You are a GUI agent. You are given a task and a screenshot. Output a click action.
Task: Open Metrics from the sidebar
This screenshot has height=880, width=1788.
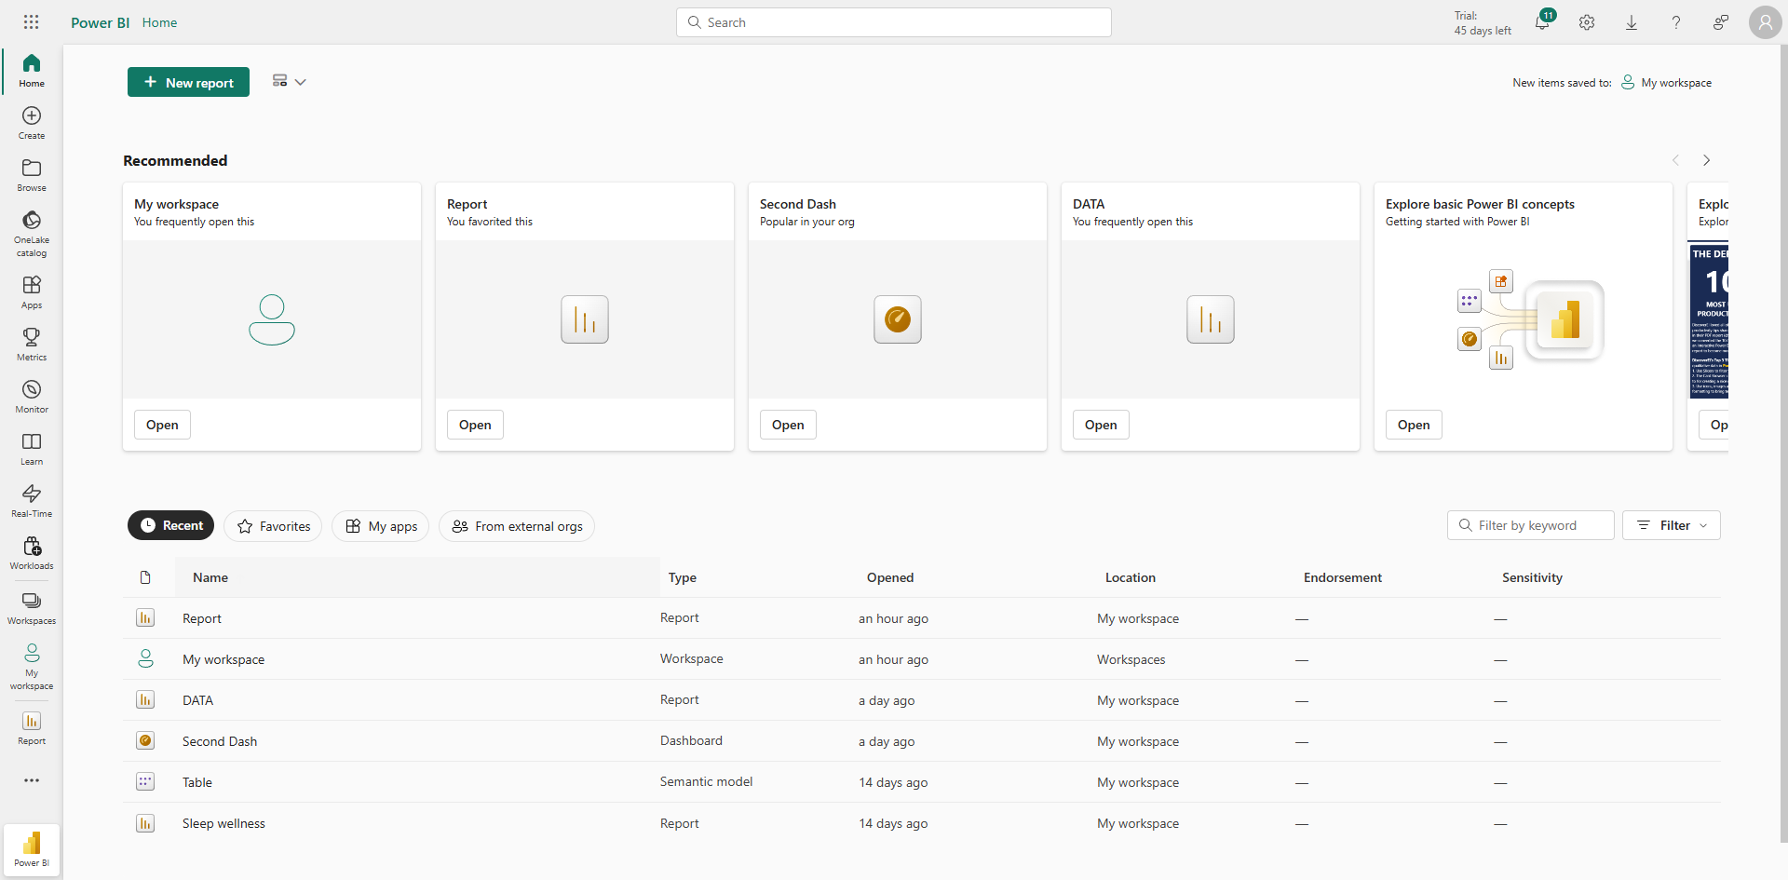32,345
